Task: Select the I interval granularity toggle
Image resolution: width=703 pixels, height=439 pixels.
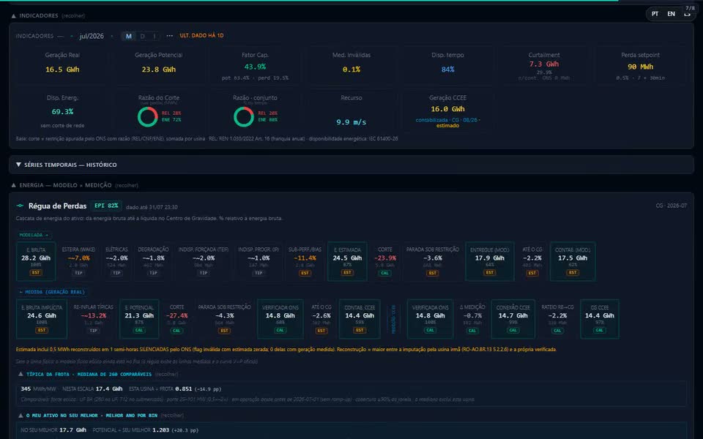Action: pos(155,36)
